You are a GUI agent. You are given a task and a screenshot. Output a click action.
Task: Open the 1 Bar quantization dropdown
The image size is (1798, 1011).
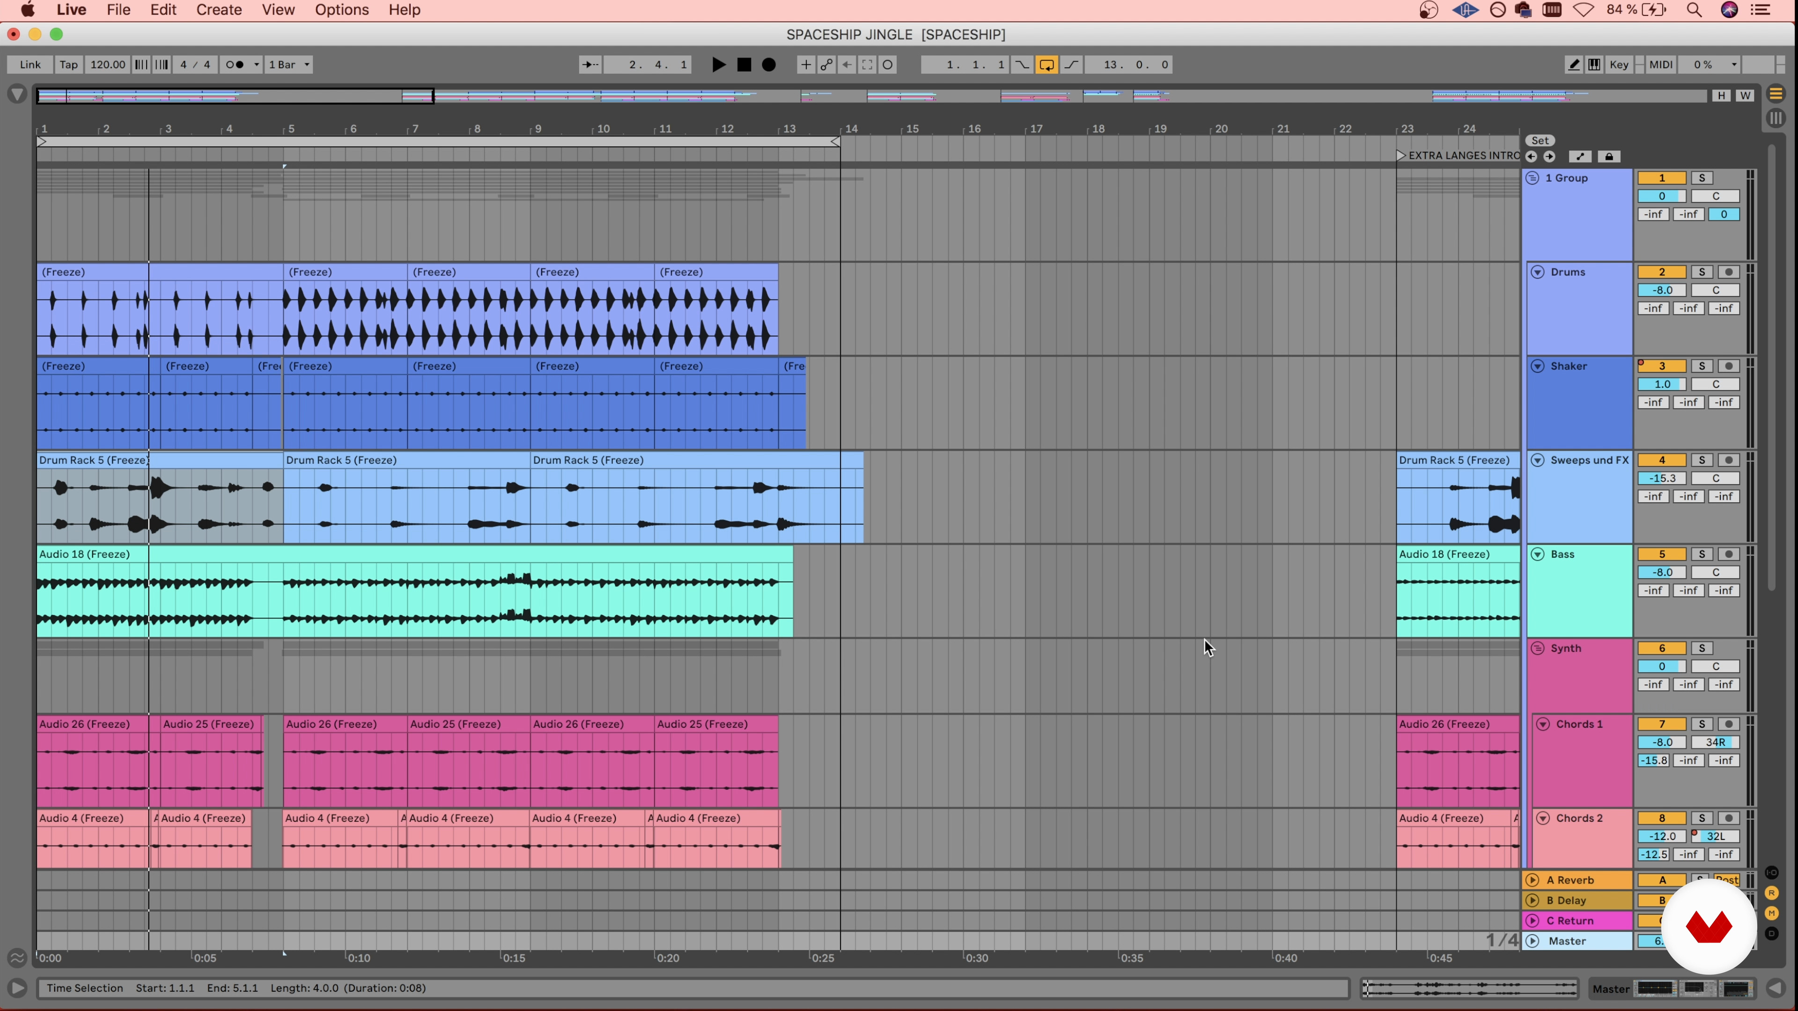(290, 65)
